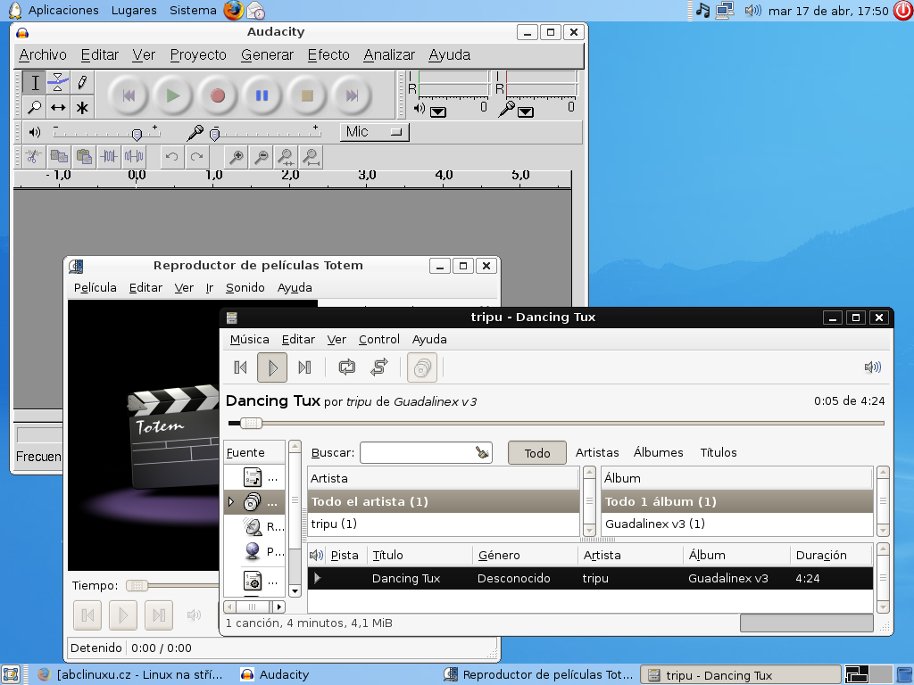Select the Álbumes search filter
Image resolution: width=914 pixels, height=685 pixels.
[658, 452]
